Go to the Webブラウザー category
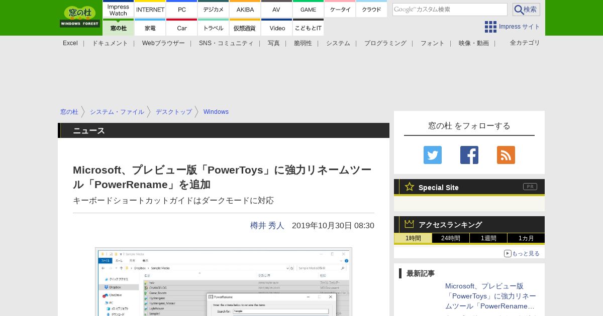Viewport: 603px width, 316px height. tap(163, 43)
